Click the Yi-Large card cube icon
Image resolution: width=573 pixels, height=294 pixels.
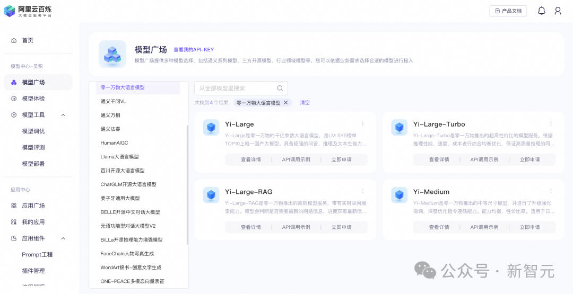(x=211, y=127)
